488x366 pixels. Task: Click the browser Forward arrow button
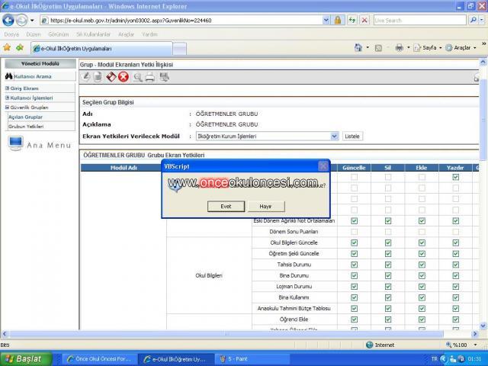pyautogui.click(x=21, y=21)
